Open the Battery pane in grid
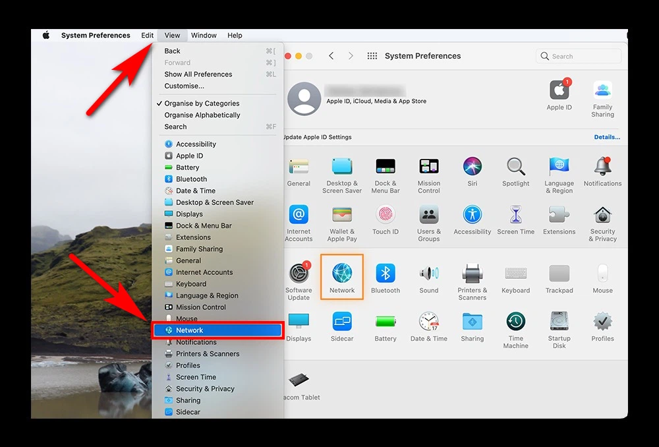The height and width of the screenshot is (447, 659). coord(385,322)
